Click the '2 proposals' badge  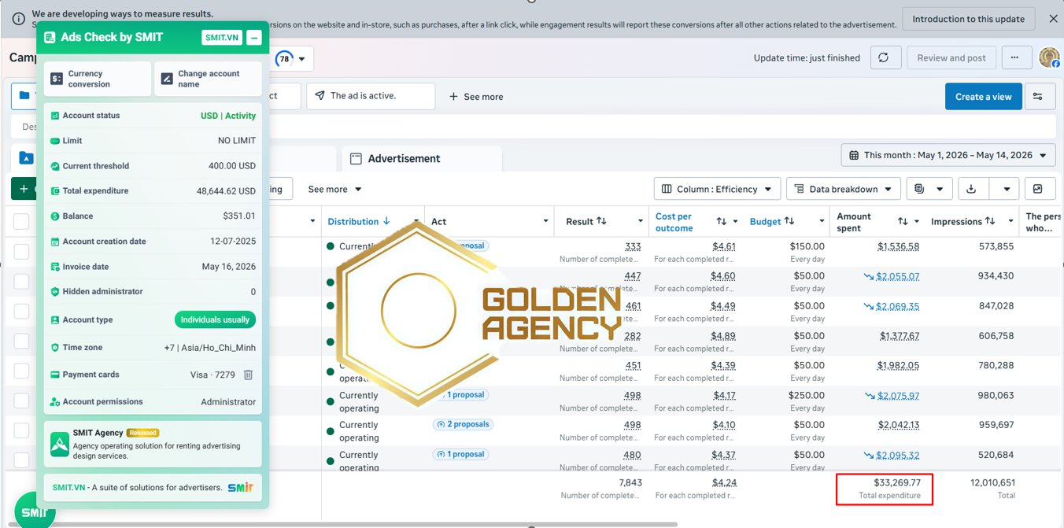pyautogui.click(x=462, y=424)
